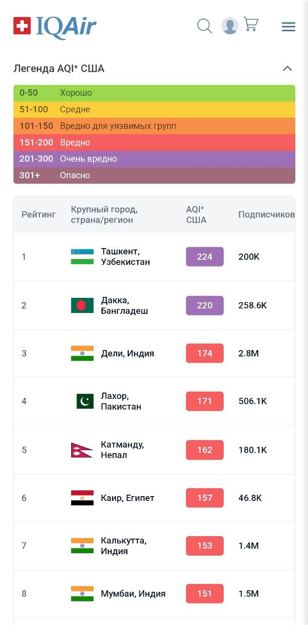Click the Uzbekistan flag icon
This screenshot has height=625, width=308.
(x=82, y=256)
